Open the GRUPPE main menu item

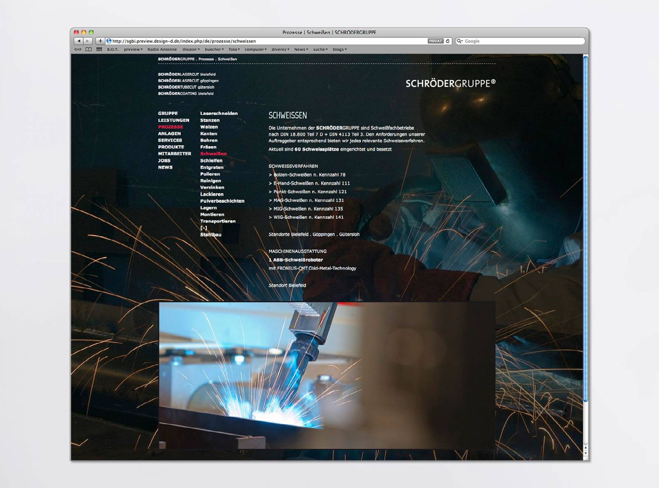tap(168, 113)
